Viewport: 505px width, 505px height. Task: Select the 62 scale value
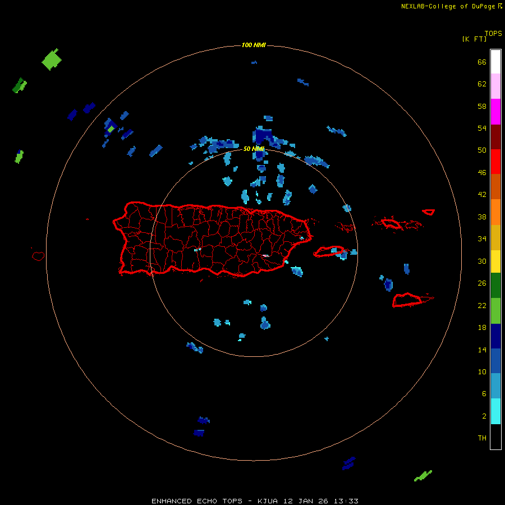(x=482, y=84)
